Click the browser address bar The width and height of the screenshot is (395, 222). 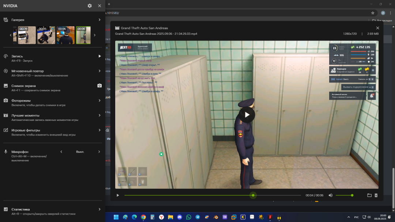(x=237, y=13)
